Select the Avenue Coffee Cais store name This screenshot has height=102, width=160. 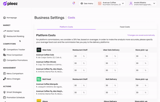(45, 55)
